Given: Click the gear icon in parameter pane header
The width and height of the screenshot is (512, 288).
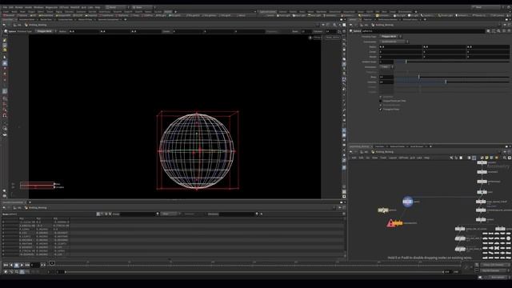Looking at the screenshot, I should coord(489,31).
